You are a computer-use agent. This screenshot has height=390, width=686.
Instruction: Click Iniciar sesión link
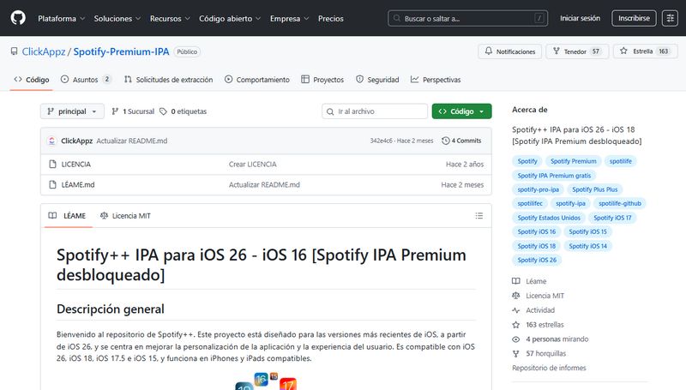(580, 18)
